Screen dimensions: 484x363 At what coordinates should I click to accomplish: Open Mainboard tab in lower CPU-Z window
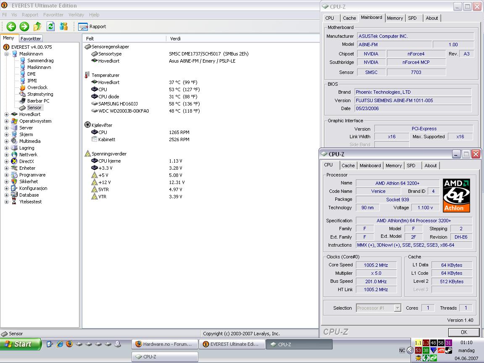(x=370, y=166)
